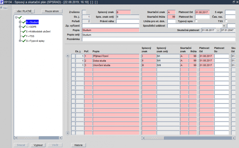The image size is (239, 148).
Task: Expand the D->Typové spisy node
Action: pyautogui.click(x=20, y=41)
